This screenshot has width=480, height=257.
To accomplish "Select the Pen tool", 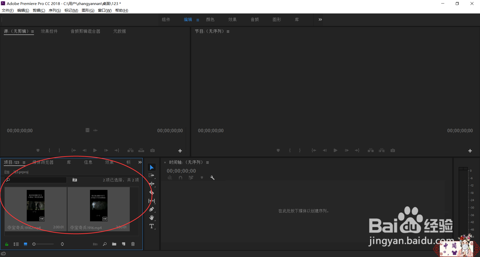I will 151,209.
